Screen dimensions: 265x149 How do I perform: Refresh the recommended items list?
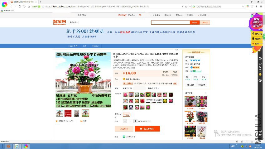[x=205, y=93]
